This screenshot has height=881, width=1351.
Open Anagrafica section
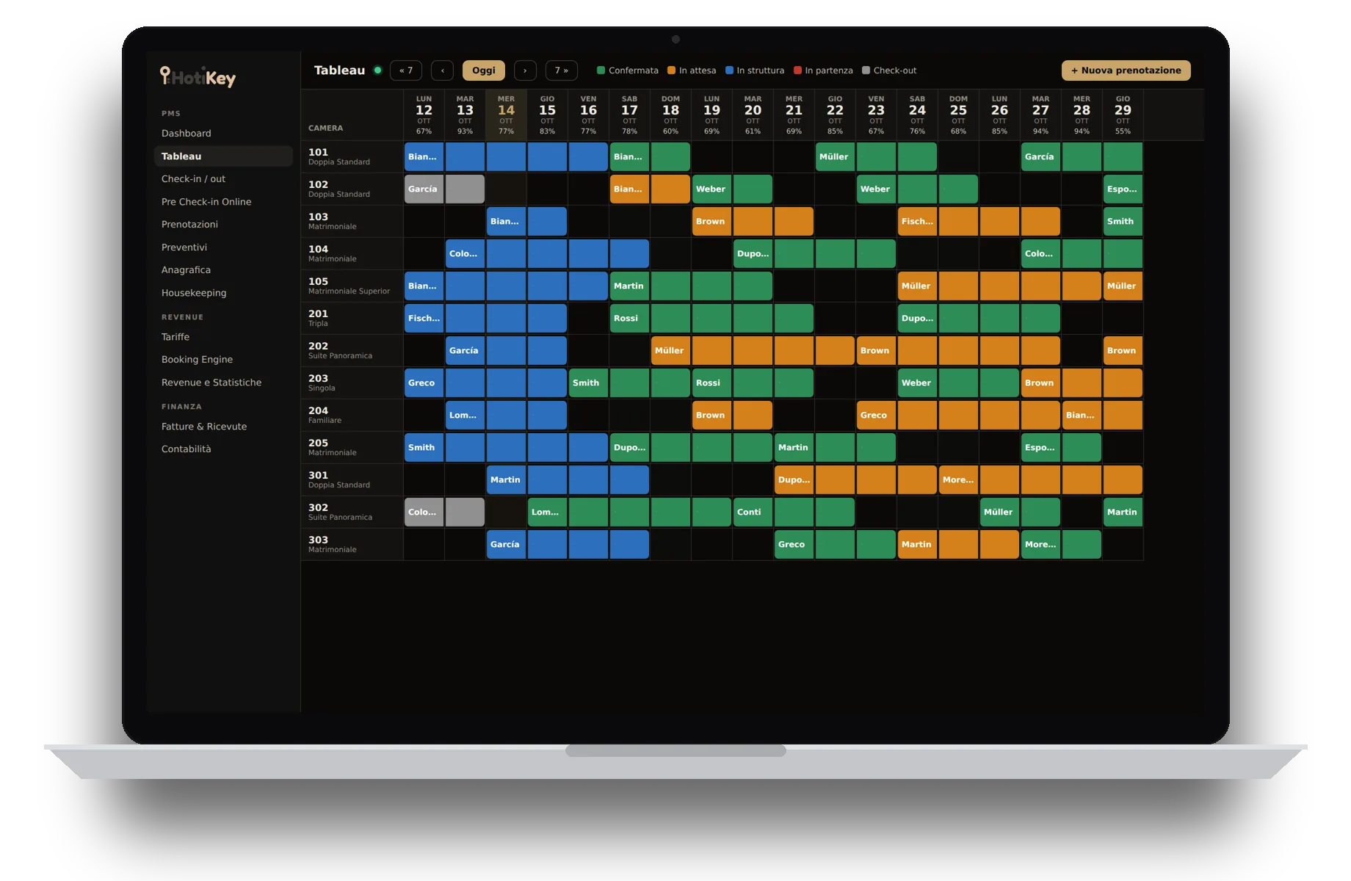point(223,269)
